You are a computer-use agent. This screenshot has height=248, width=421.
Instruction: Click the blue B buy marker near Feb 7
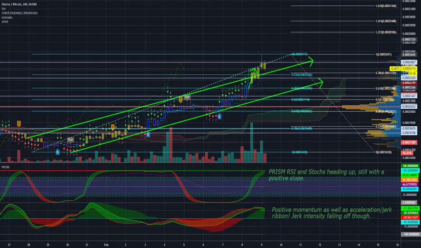[220, 117]
